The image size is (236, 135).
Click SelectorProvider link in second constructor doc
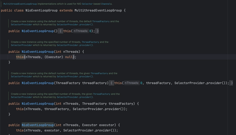click(22, 45)
